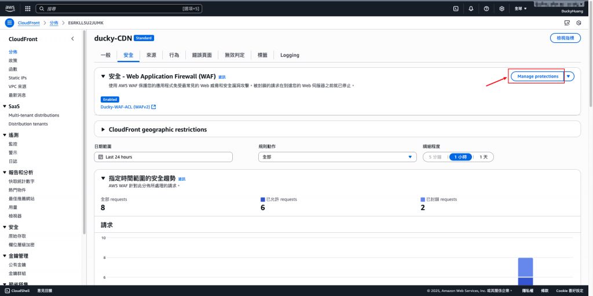Screen dimensions: 593x296
Task: Toggle the hamburger navigation menu icon
Action: (9, 23)
